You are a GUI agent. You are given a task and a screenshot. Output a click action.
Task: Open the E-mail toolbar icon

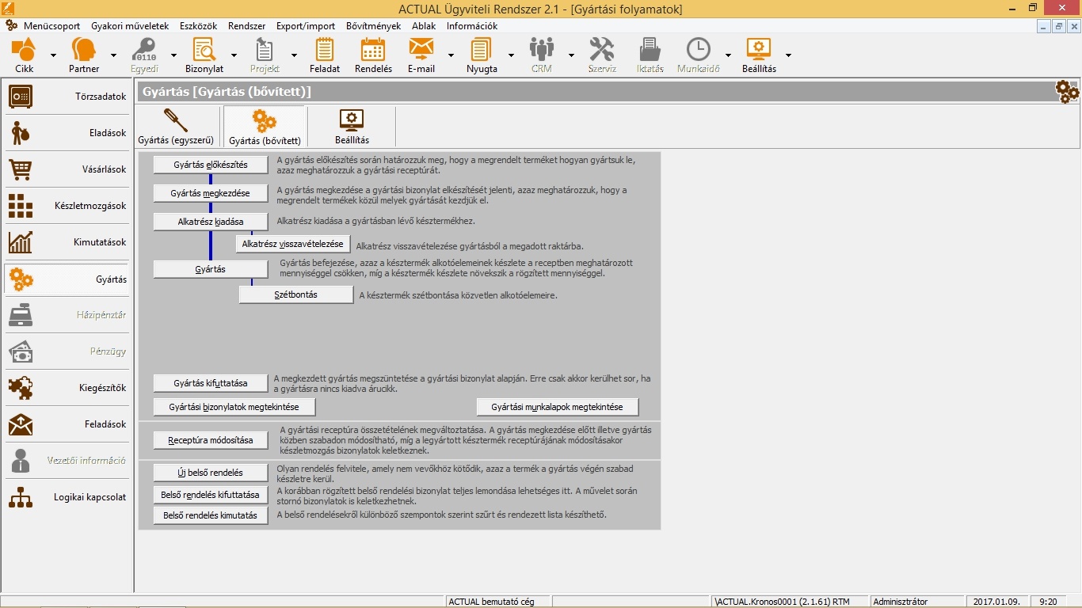click(x=421, y=55)
